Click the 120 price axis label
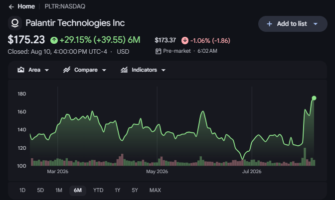This screenshot has width=335, height=200. point(21,148)
